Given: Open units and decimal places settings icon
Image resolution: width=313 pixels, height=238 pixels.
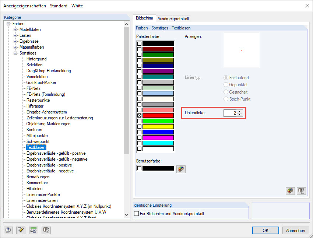Looking at the screenshot, I should click(34, 230).
